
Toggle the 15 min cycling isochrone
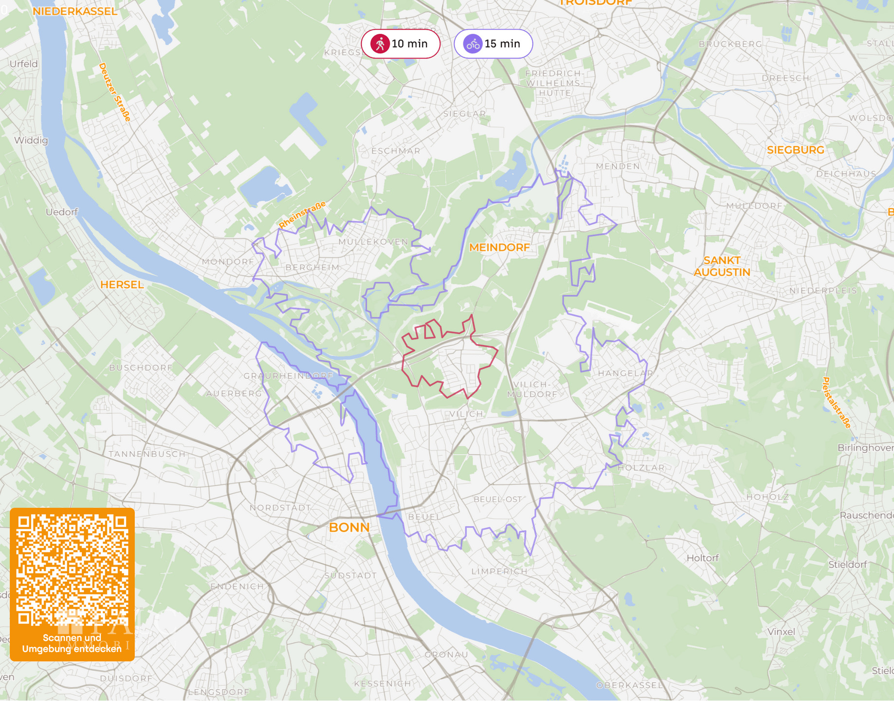(493, 44)
